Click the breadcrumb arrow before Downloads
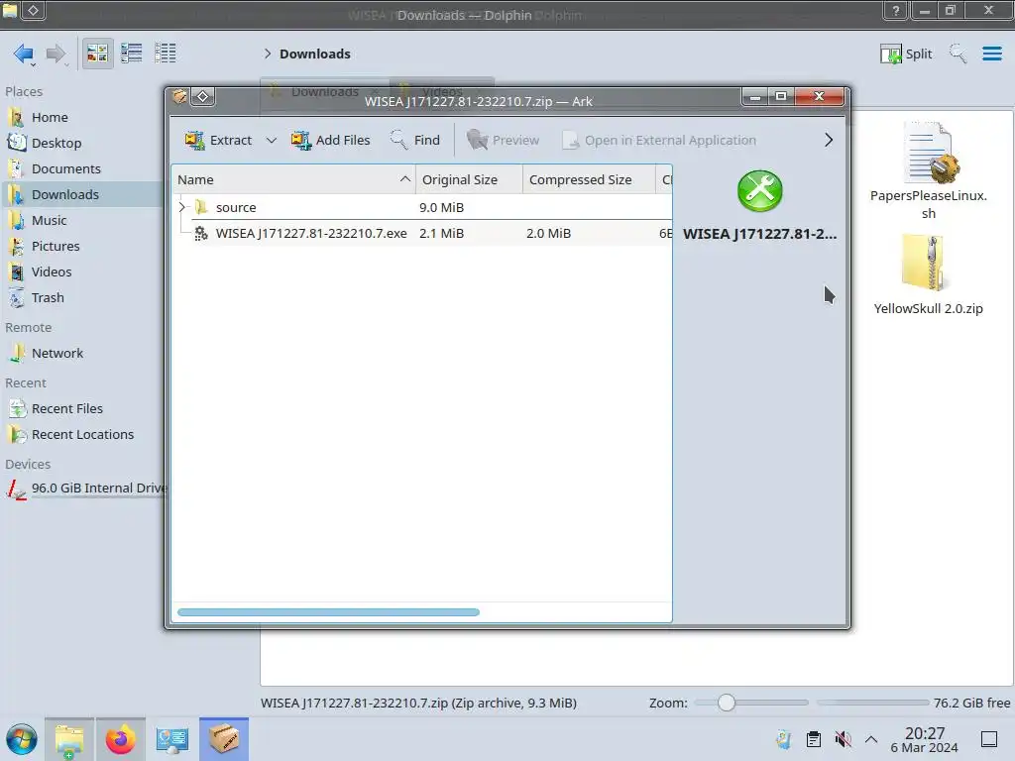This screenshot has width=1015, height=761. pos(268,54)
